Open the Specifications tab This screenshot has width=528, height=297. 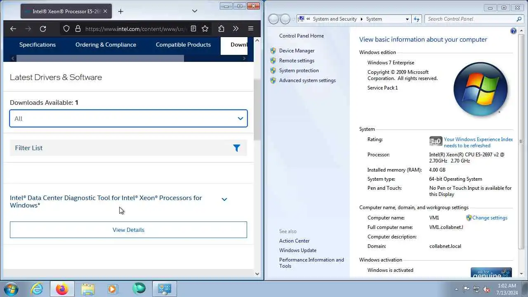pyautogui.click(x=38, y=45)
